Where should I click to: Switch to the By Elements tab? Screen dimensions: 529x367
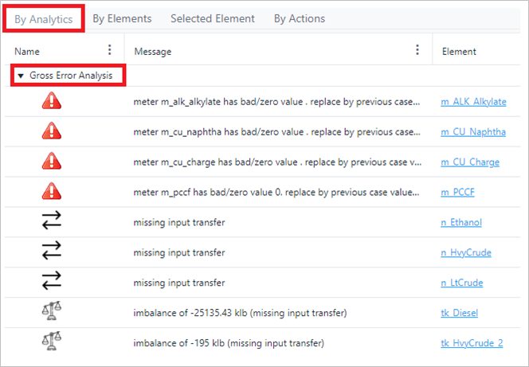pyautogui.click(x=121, y=18)
